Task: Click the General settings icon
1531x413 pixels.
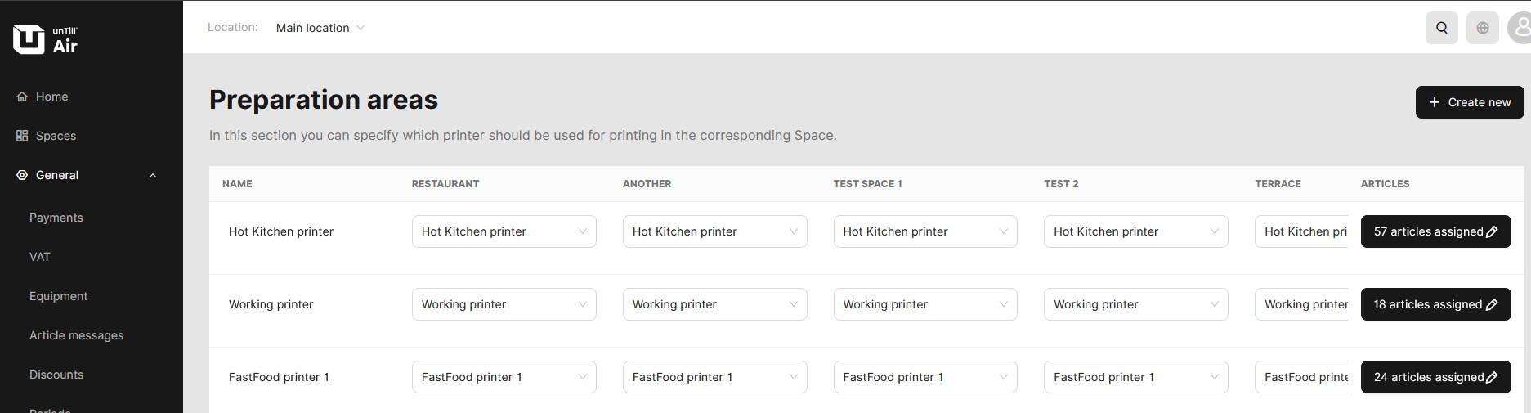Action: [x=22, y=175]
